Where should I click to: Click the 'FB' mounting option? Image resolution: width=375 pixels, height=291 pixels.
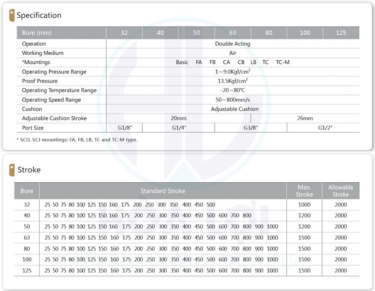tap(212, 62)
